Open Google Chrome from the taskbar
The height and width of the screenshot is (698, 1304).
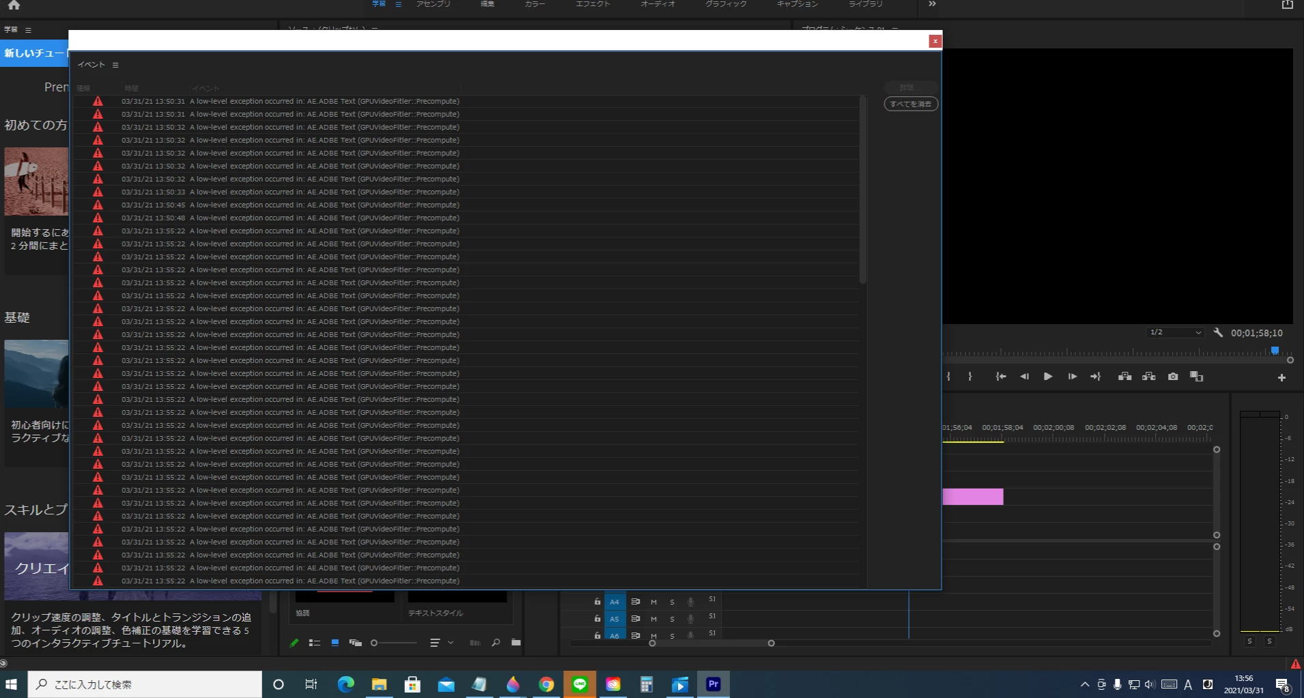pyautogui.click(x=546, y=684)
